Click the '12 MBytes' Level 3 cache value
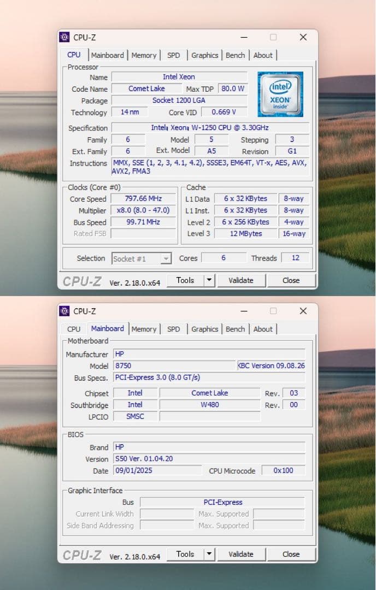 (245, 234)
